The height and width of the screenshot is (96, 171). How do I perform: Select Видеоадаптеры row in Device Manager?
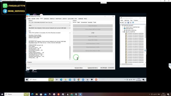(x=129, y=29)
